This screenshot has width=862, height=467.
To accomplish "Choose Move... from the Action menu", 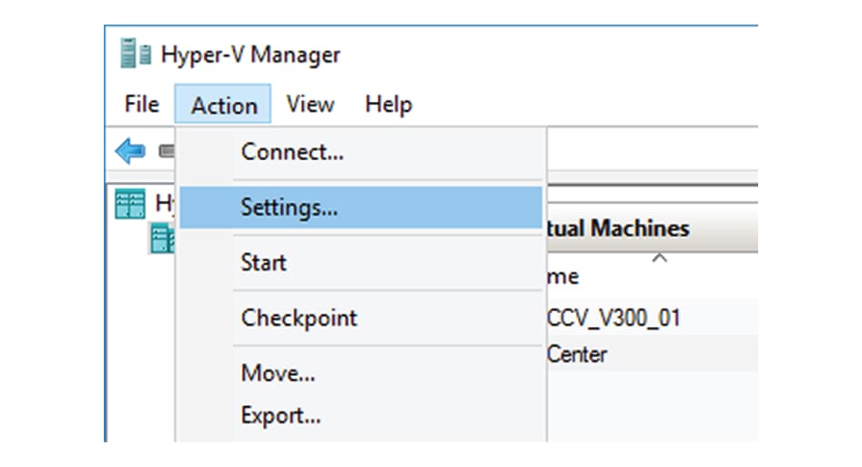I will coord(360,373).
